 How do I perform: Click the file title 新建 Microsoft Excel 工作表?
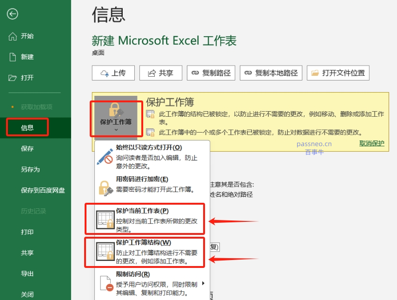(x=164, y=40)
